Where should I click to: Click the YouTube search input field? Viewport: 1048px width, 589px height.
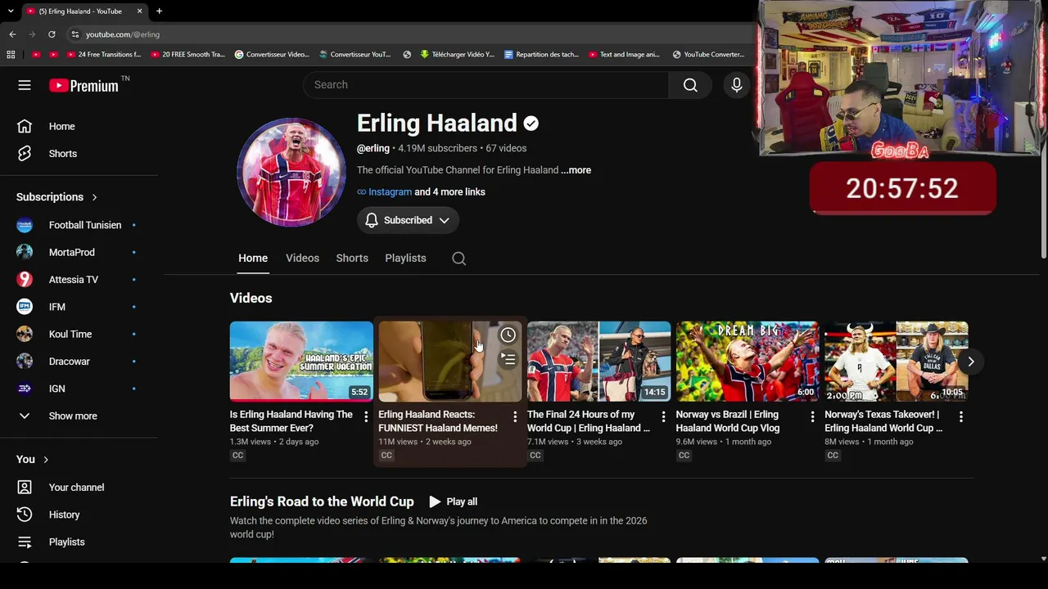486,85
